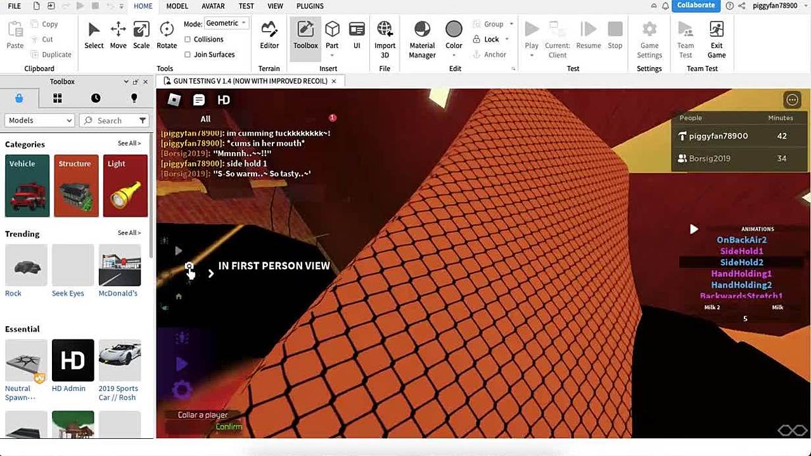This screenshot has height=456, width=811.
Task: Open the Terrain Editor
Action: click(x=269, y=35)
